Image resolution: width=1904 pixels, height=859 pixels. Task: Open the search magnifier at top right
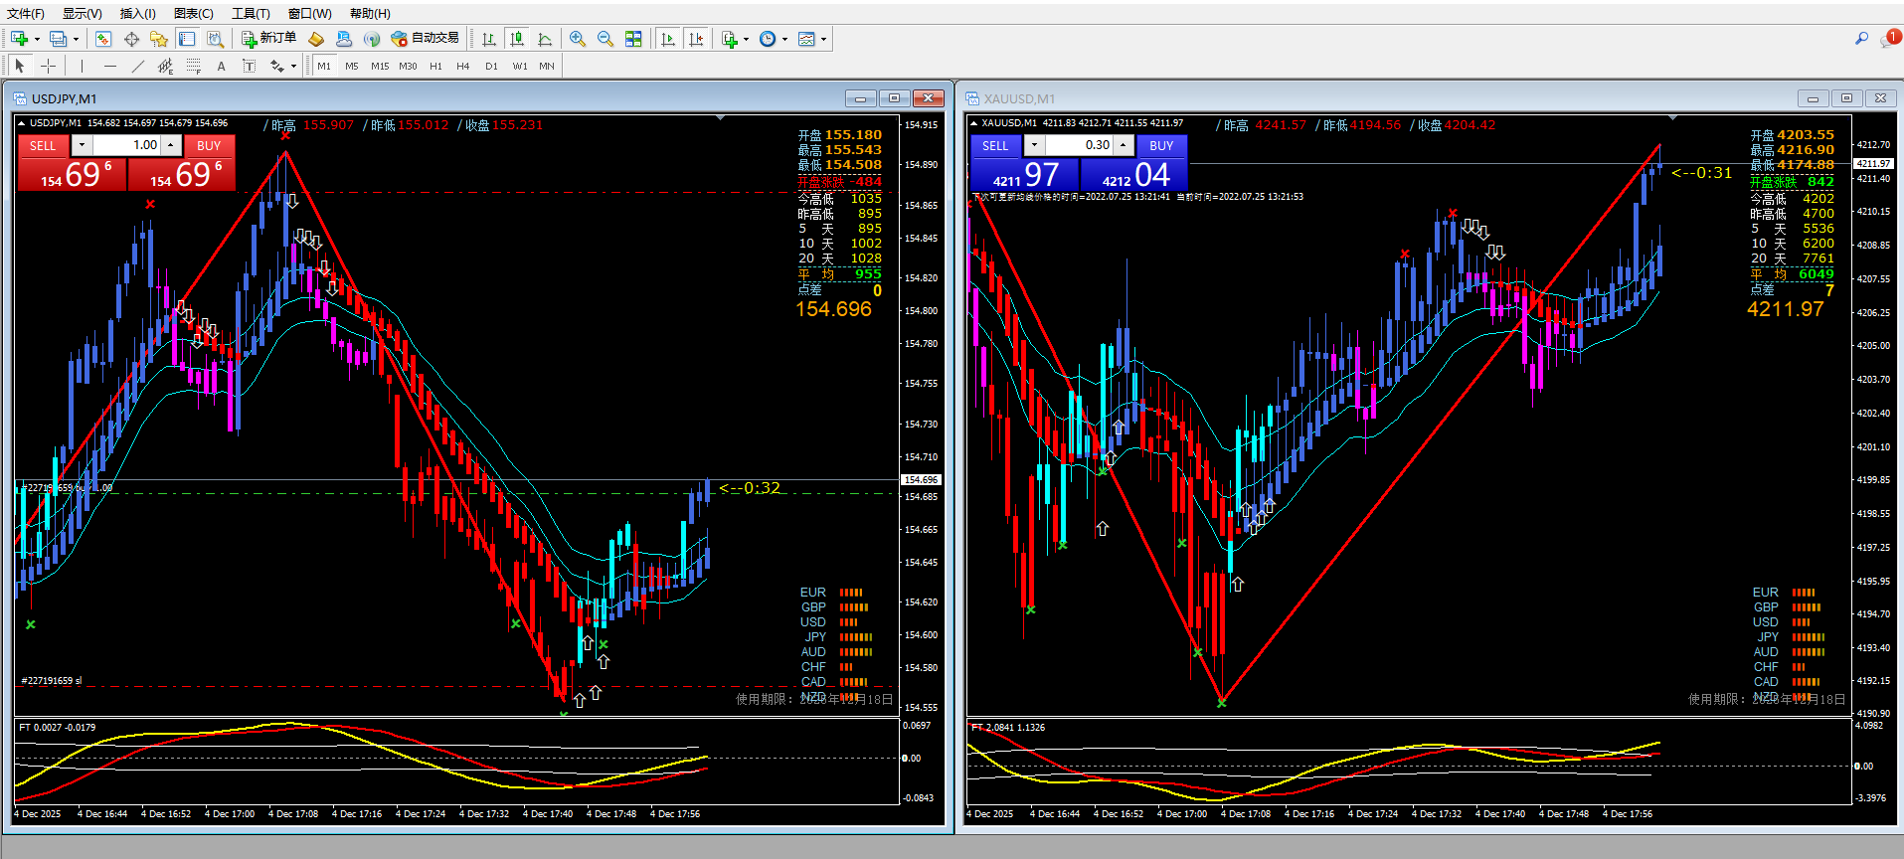(x=1861, y=39)
